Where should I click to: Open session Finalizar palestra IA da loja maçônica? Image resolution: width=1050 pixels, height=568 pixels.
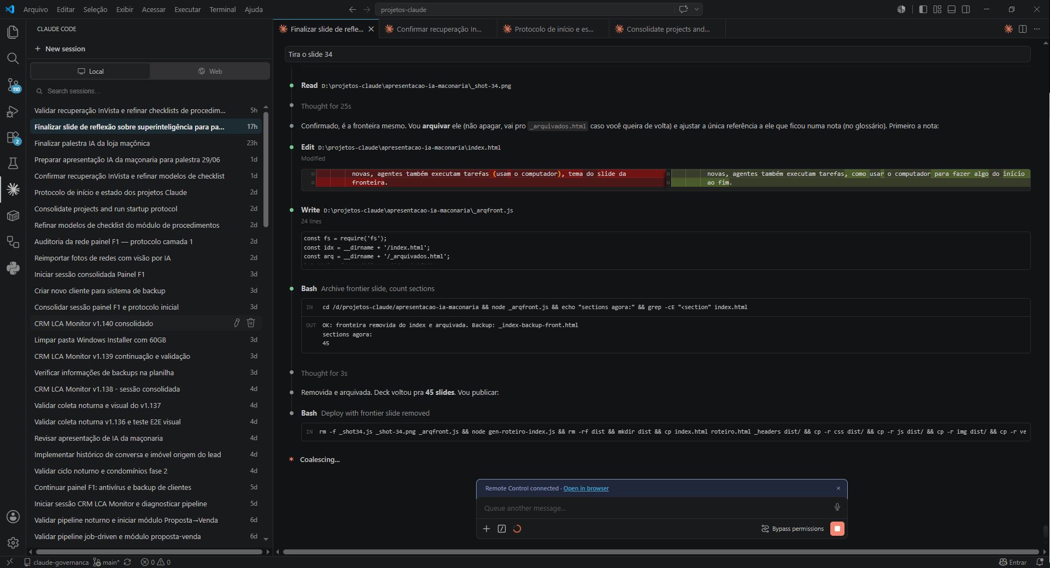pos(145,143)
